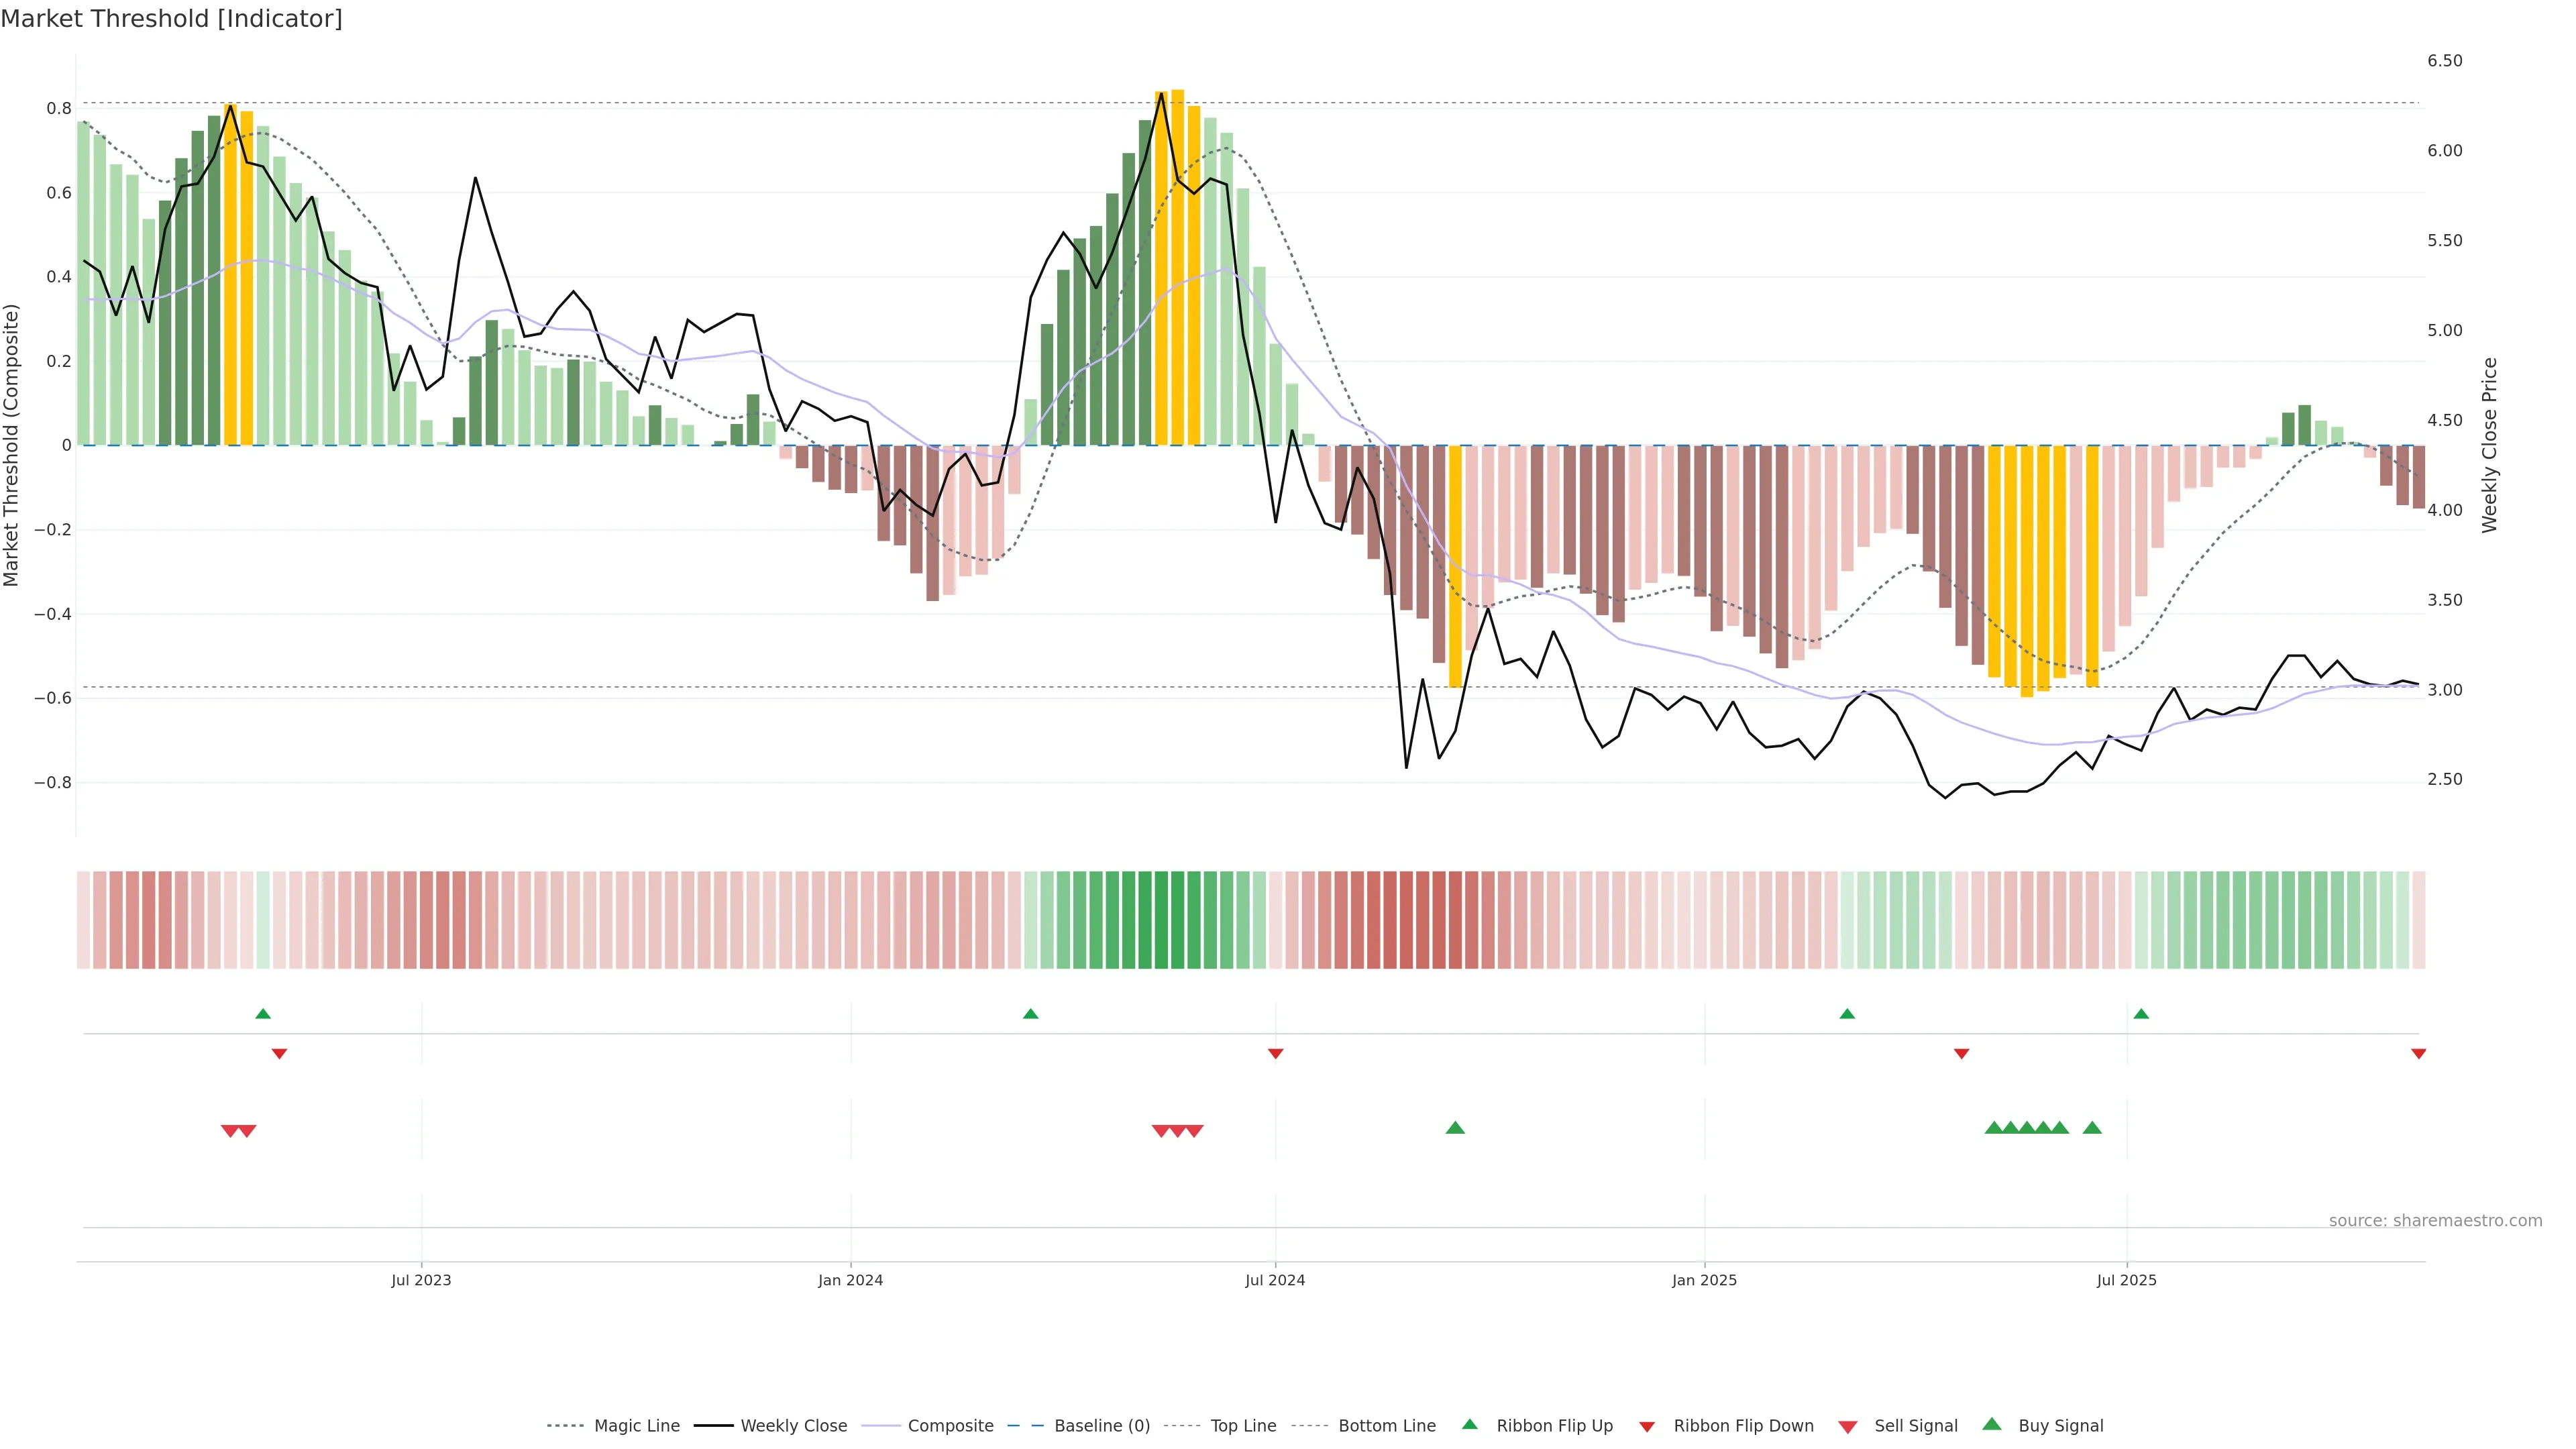Click the Weekly Close Price axis title

[x=2489, y=445]
